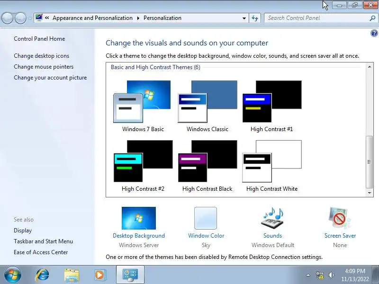
Task: Open Windows Explorer from taskbar
Action: (72, 275)
